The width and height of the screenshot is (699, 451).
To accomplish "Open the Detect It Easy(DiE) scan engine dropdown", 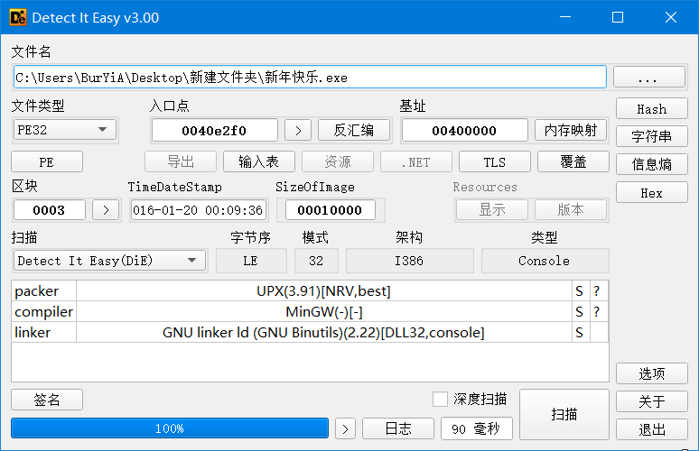I will [109, 261].
